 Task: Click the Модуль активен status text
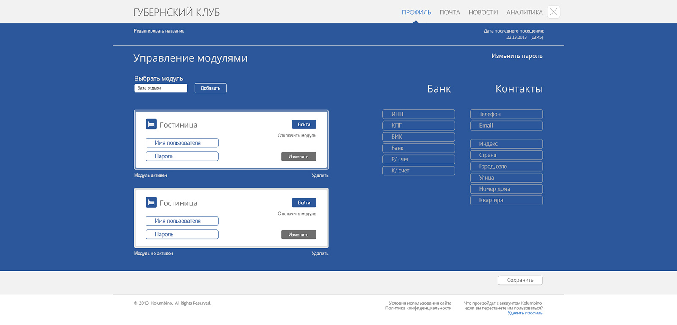(x=151, y=175)
